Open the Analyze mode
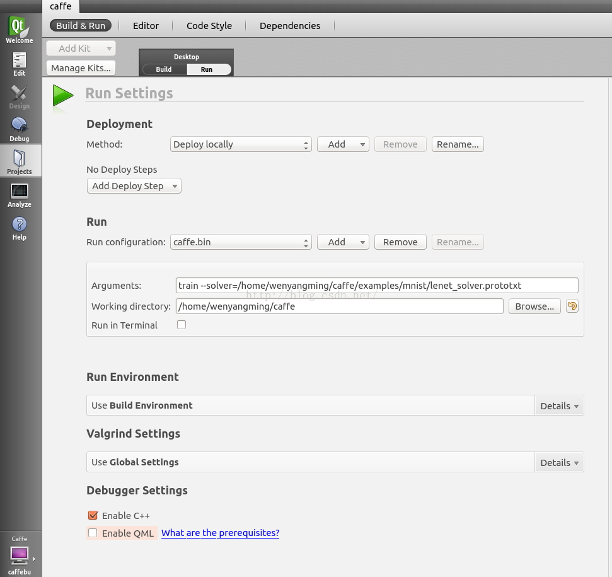The height and width of the screenshot is (577, 612). 19,195
